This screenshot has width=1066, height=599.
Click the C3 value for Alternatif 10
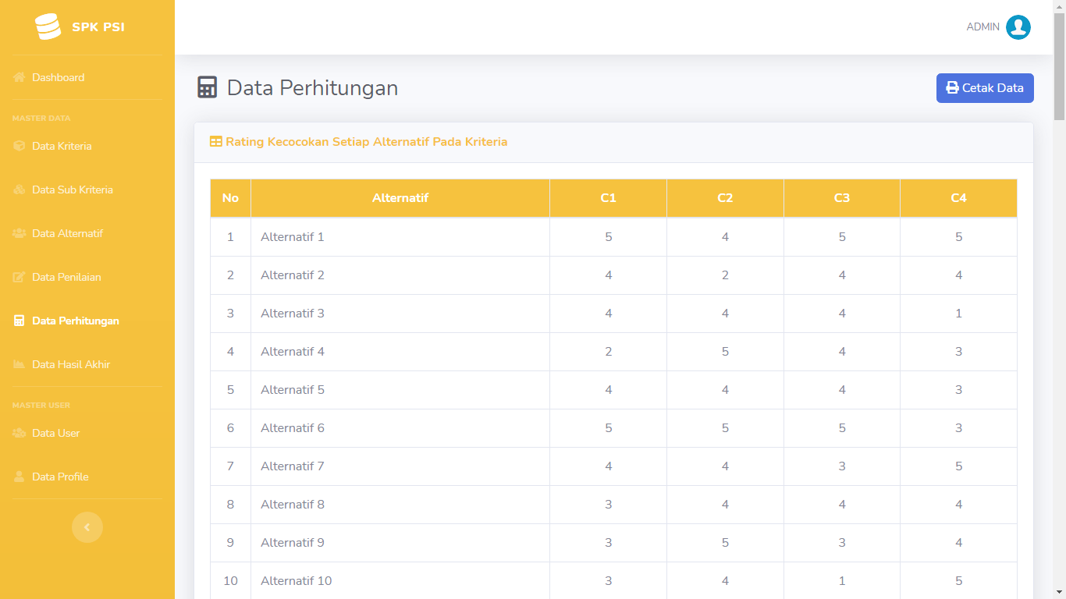click(x=842, y=581)
